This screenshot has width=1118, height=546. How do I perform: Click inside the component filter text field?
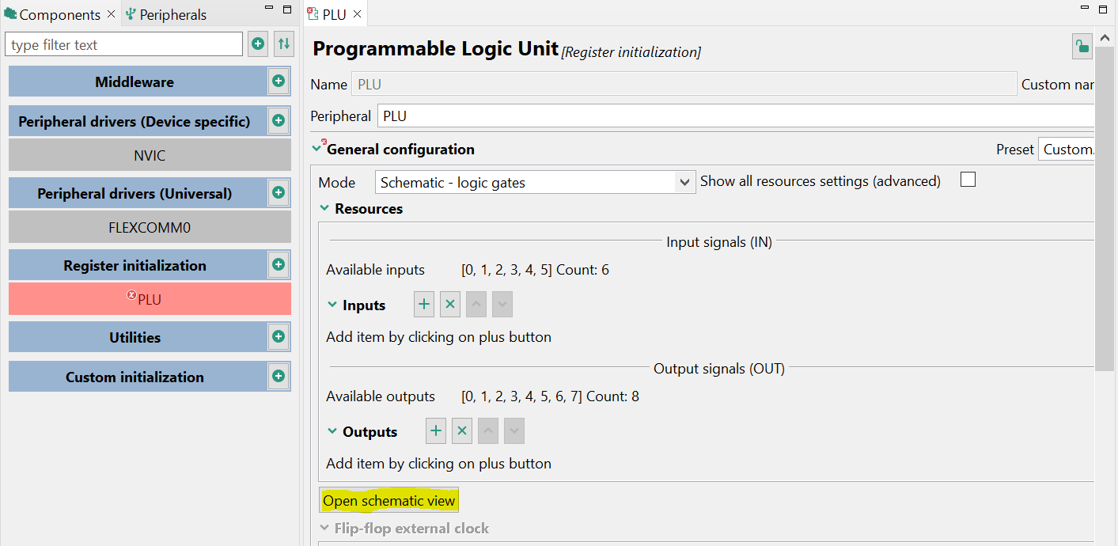[x=123, y=44]
